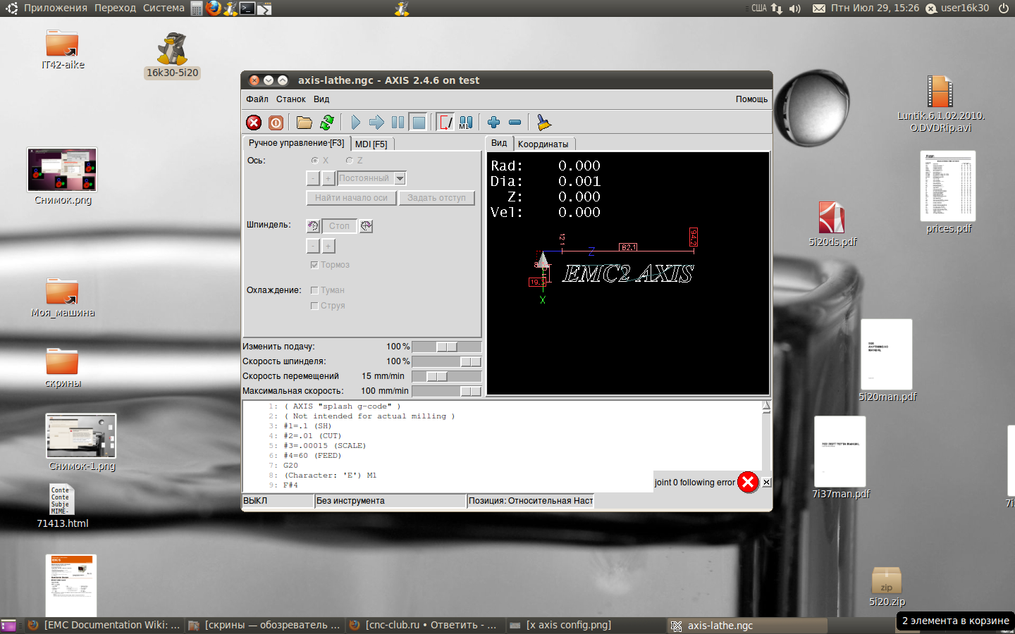Decrease spindle speed with minus button
The height and width of the screenshot is (634, 1015).
click(314, 246)
